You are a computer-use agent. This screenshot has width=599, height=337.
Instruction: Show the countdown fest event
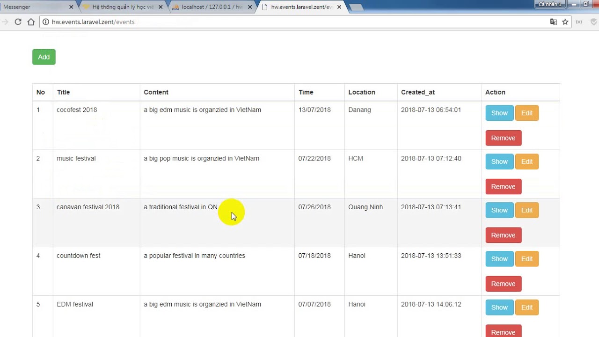pyautogui.click(x=499, y=259)
